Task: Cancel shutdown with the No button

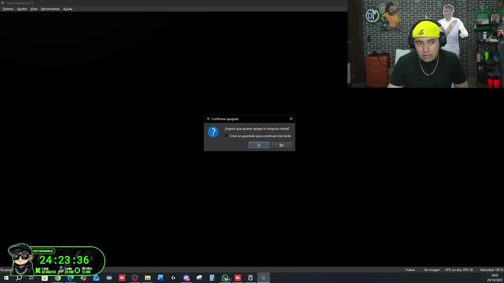Action: 282,145
